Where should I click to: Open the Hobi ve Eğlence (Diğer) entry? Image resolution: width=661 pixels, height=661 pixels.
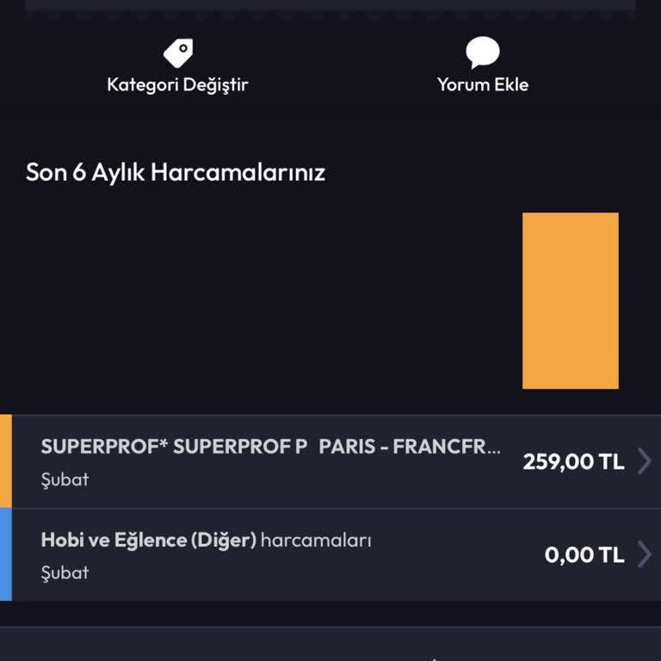148,541
